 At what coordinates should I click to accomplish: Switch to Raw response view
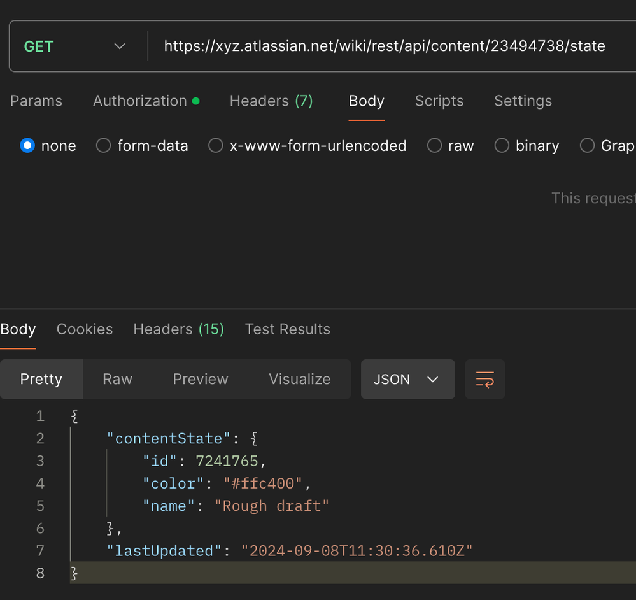pos(118,380)
